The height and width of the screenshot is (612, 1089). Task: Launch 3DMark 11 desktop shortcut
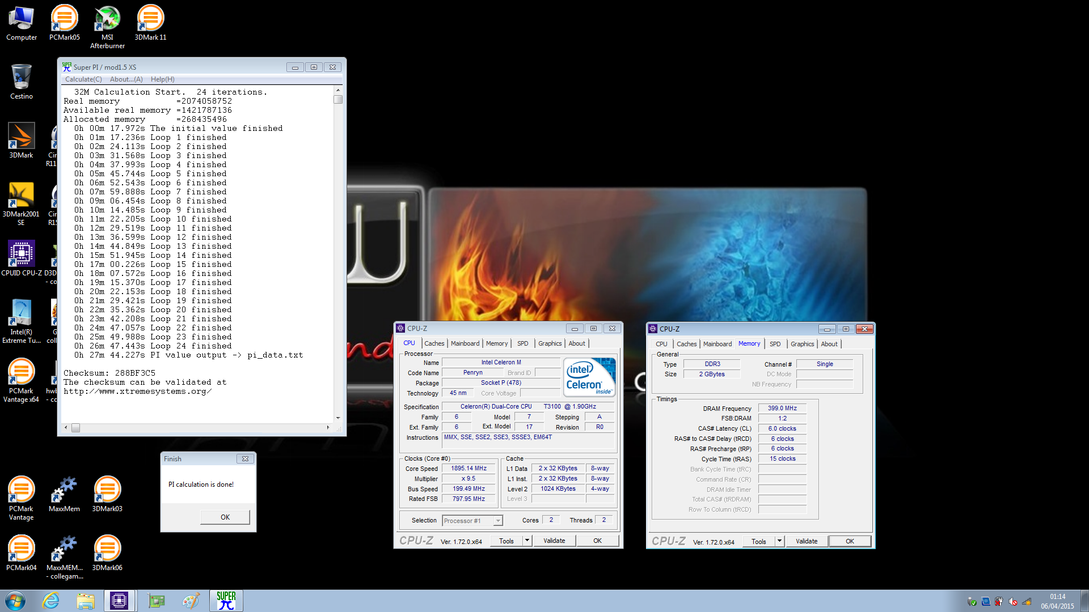150,24
